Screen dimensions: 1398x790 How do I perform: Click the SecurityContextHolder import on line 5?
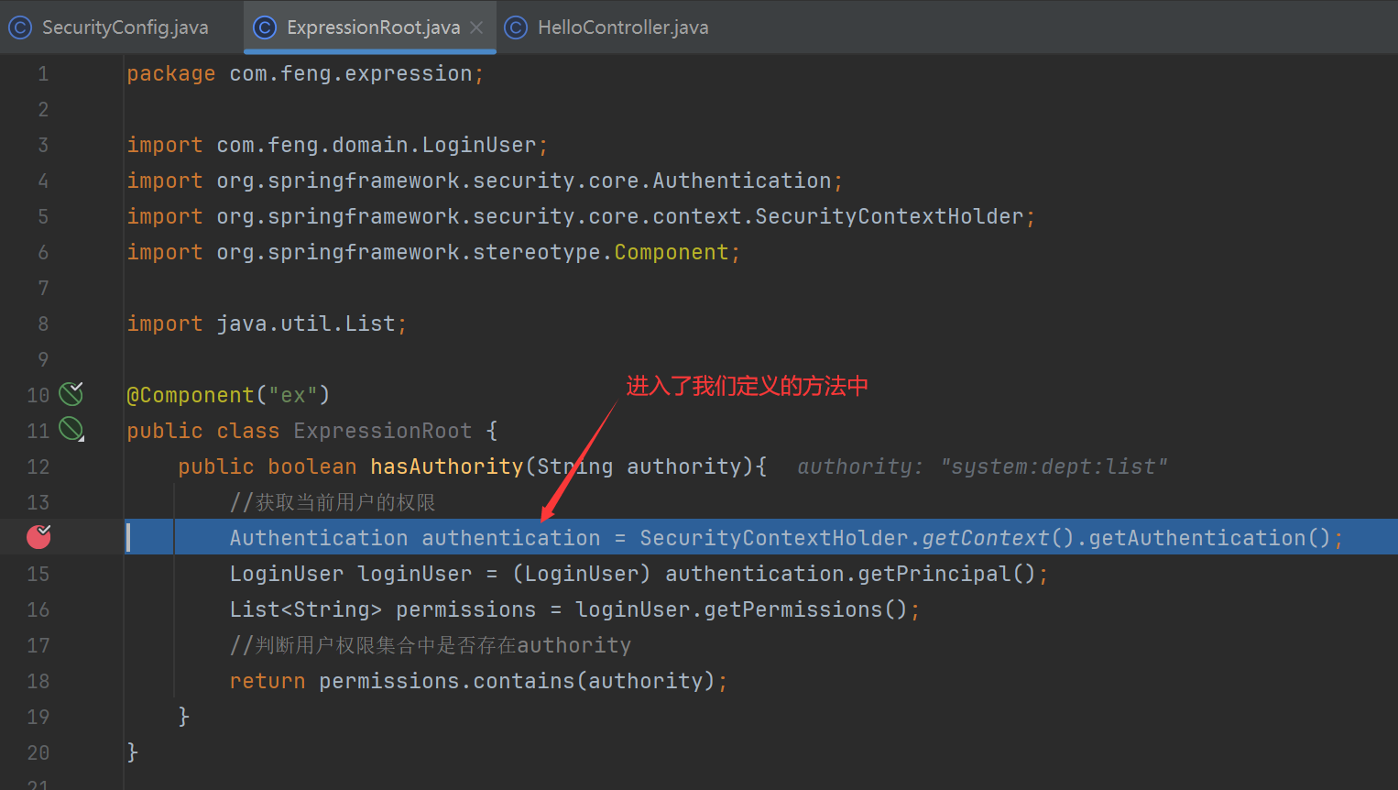click(x=890, y=216)
